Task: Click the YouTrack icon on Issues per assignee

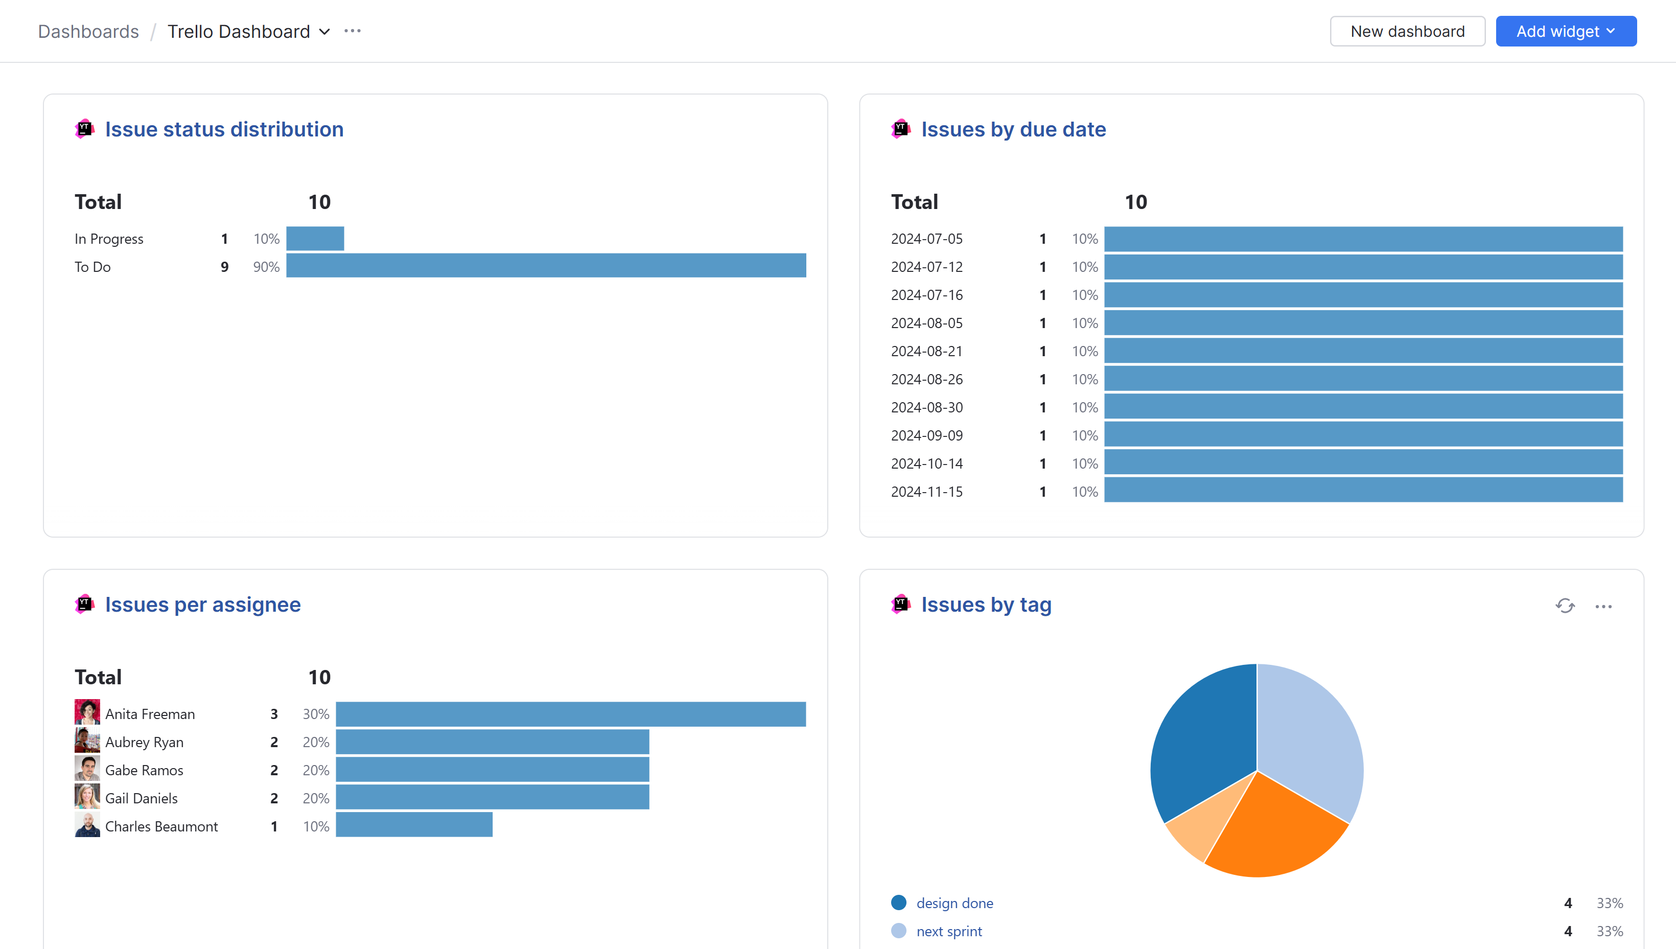Action: [85, 604]
